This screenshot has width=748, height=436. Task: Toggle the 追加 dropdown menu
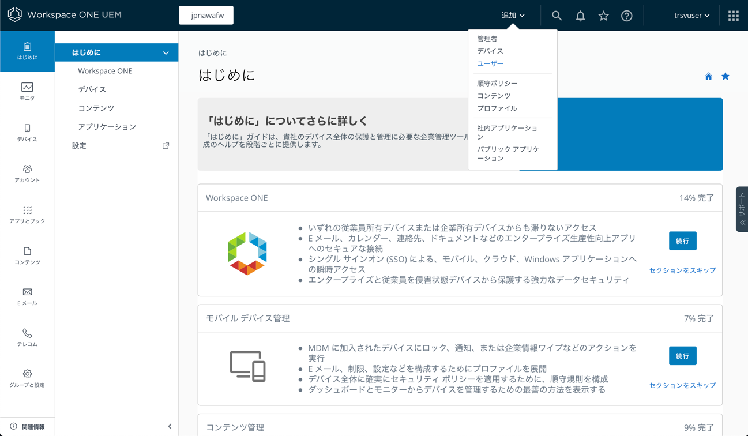[513, 16]
